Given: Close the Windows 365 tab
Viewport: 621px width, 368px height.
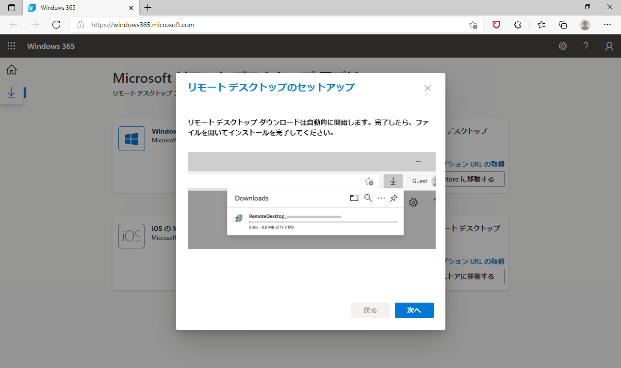Looking at the screenshot, I should tap(131, 8).
